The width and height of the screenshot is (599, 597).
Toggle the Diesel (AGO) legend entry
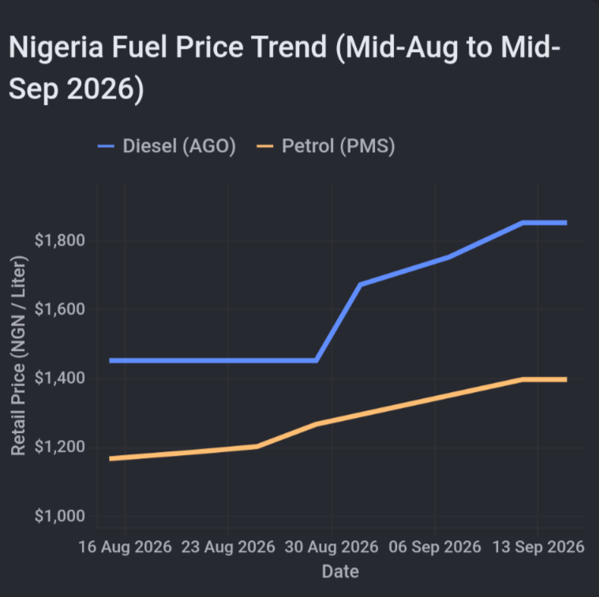pyautogui.click(x=167, y=146)
